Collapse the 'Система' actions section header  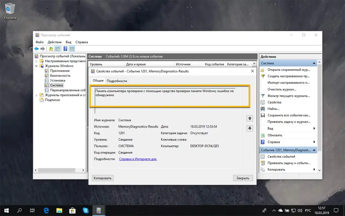tap(314, 63)
